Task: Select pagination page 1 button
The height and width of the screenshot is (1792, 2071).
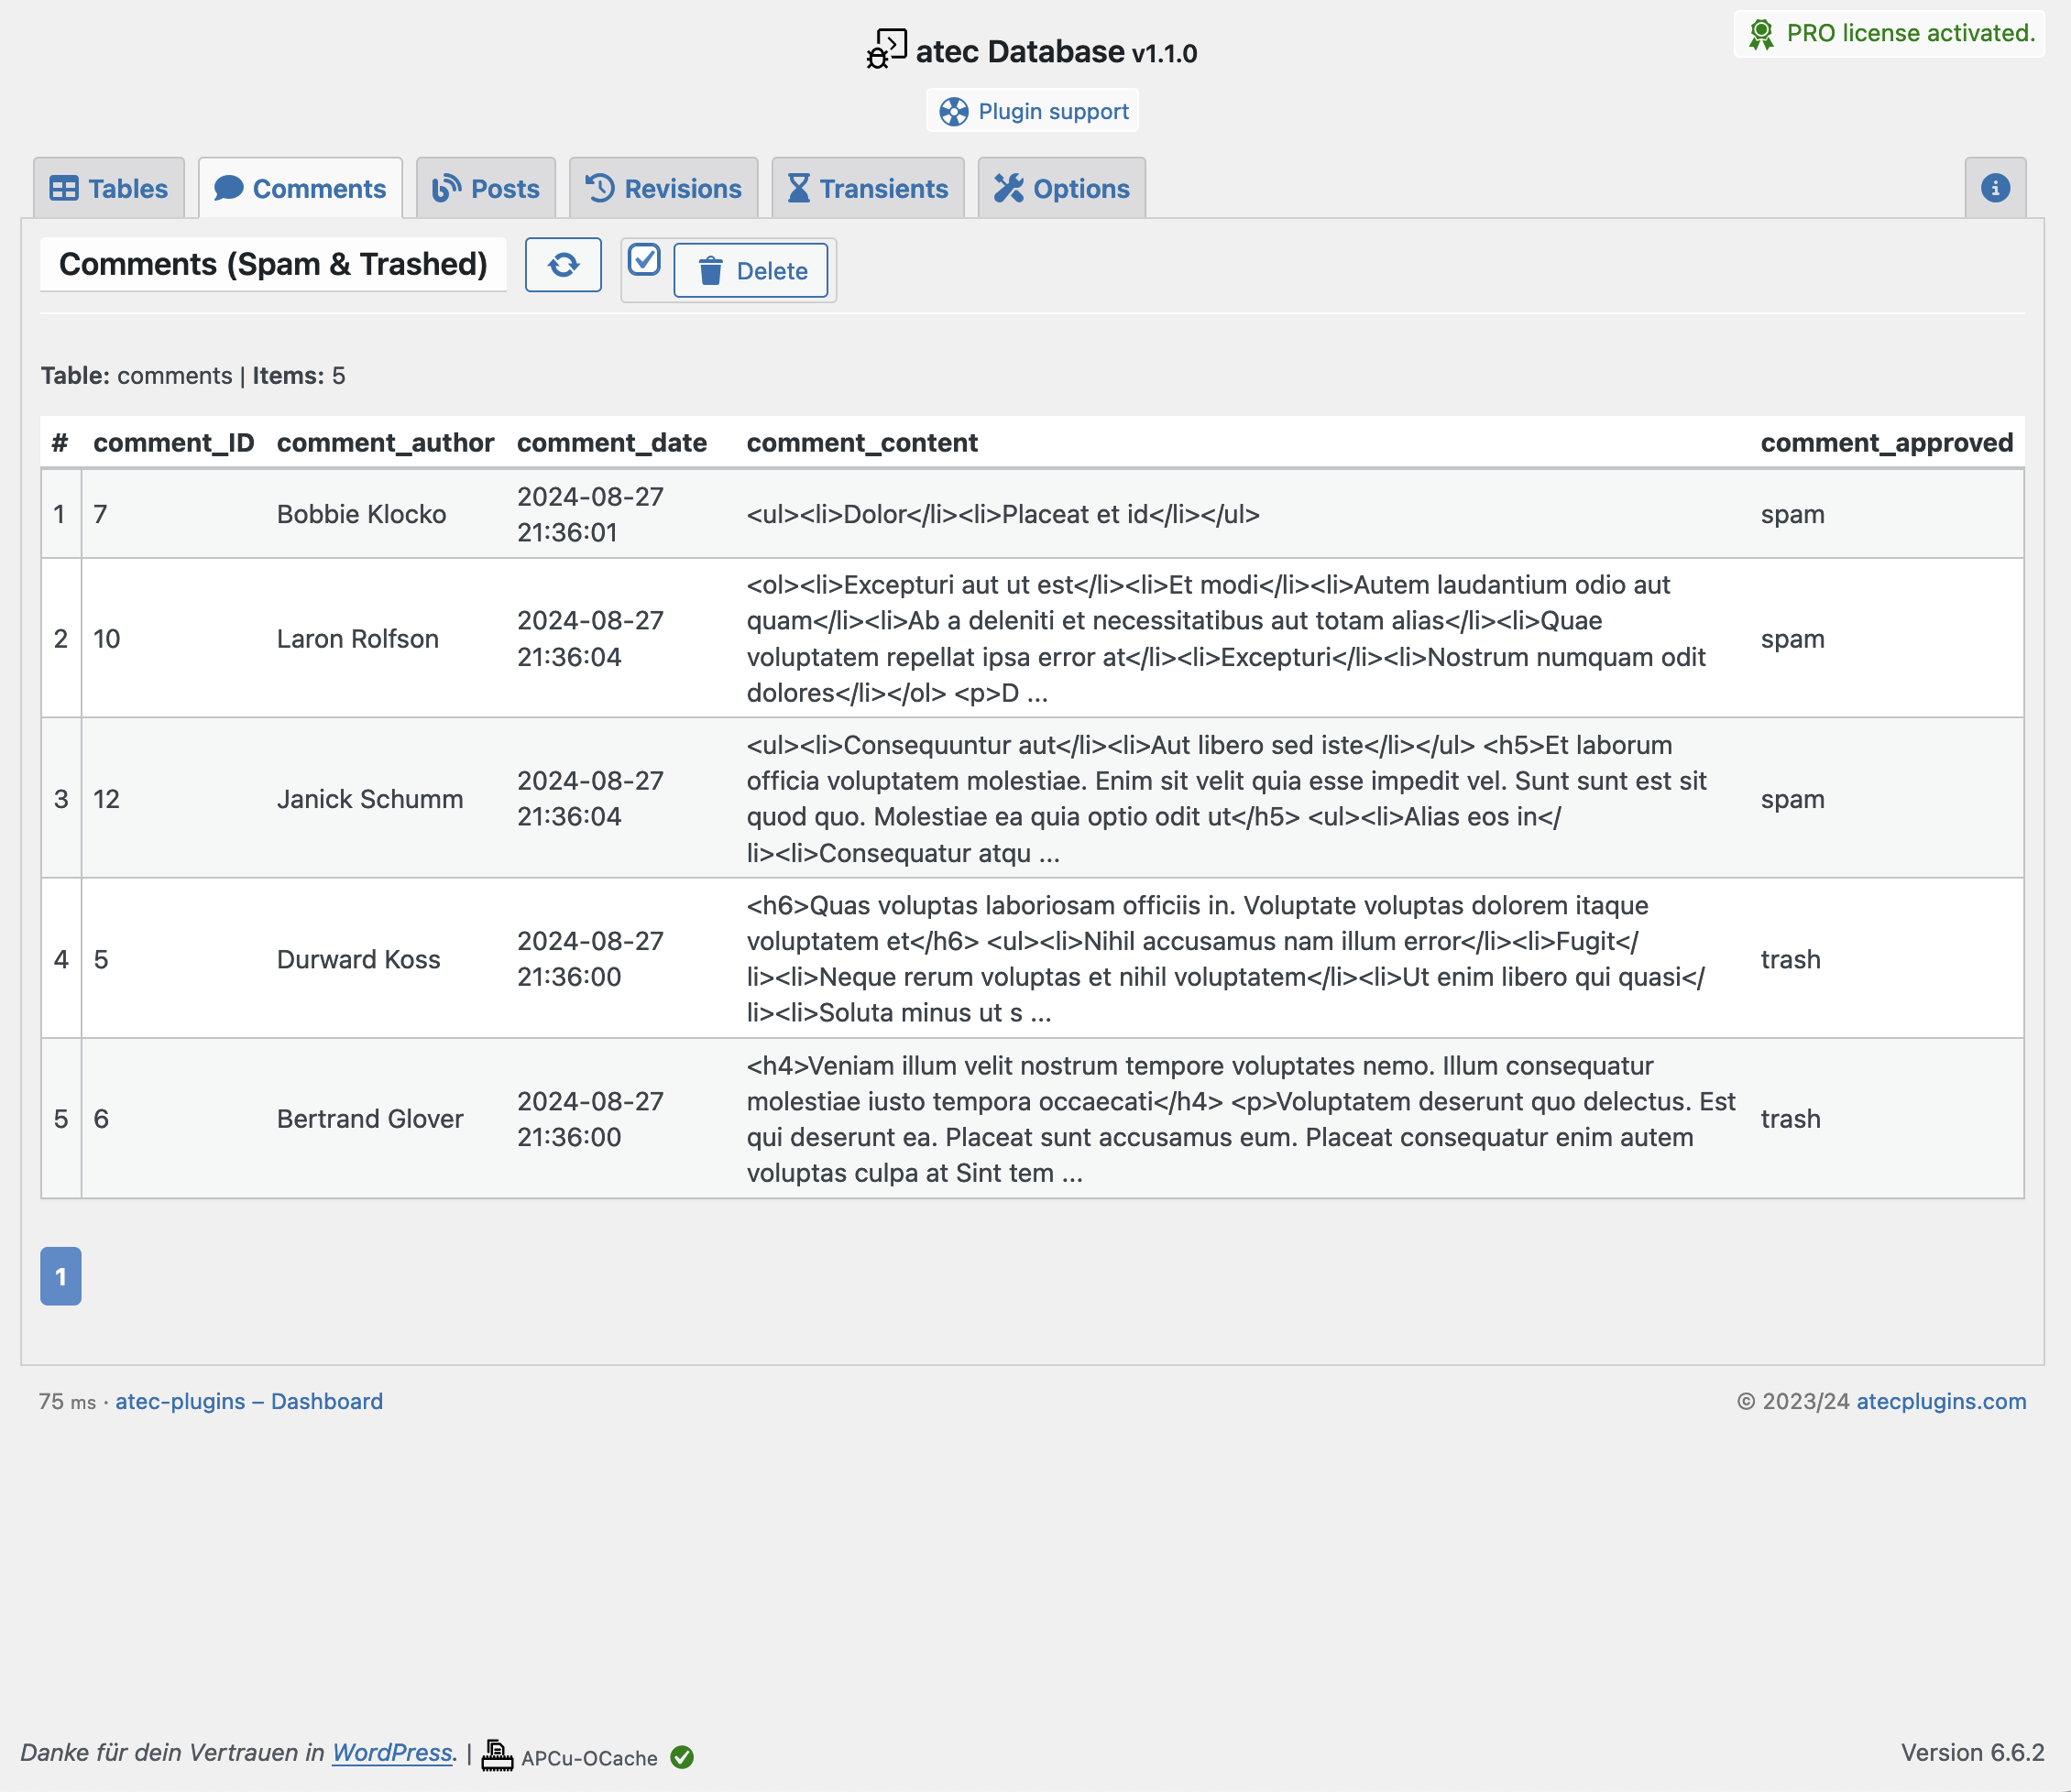Action: point(61,1276)
